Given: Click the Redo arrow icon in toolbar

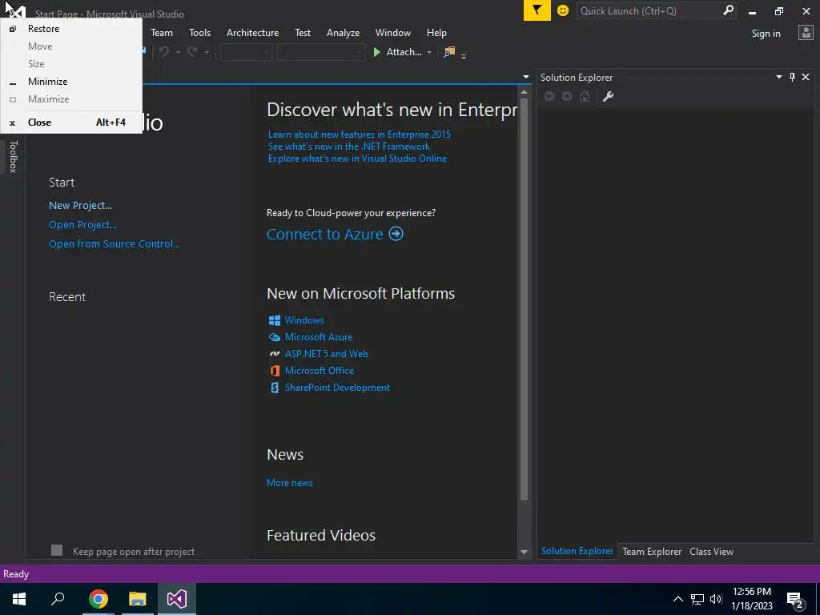Looking at the screenshot, I should click(x=192, y=52).
